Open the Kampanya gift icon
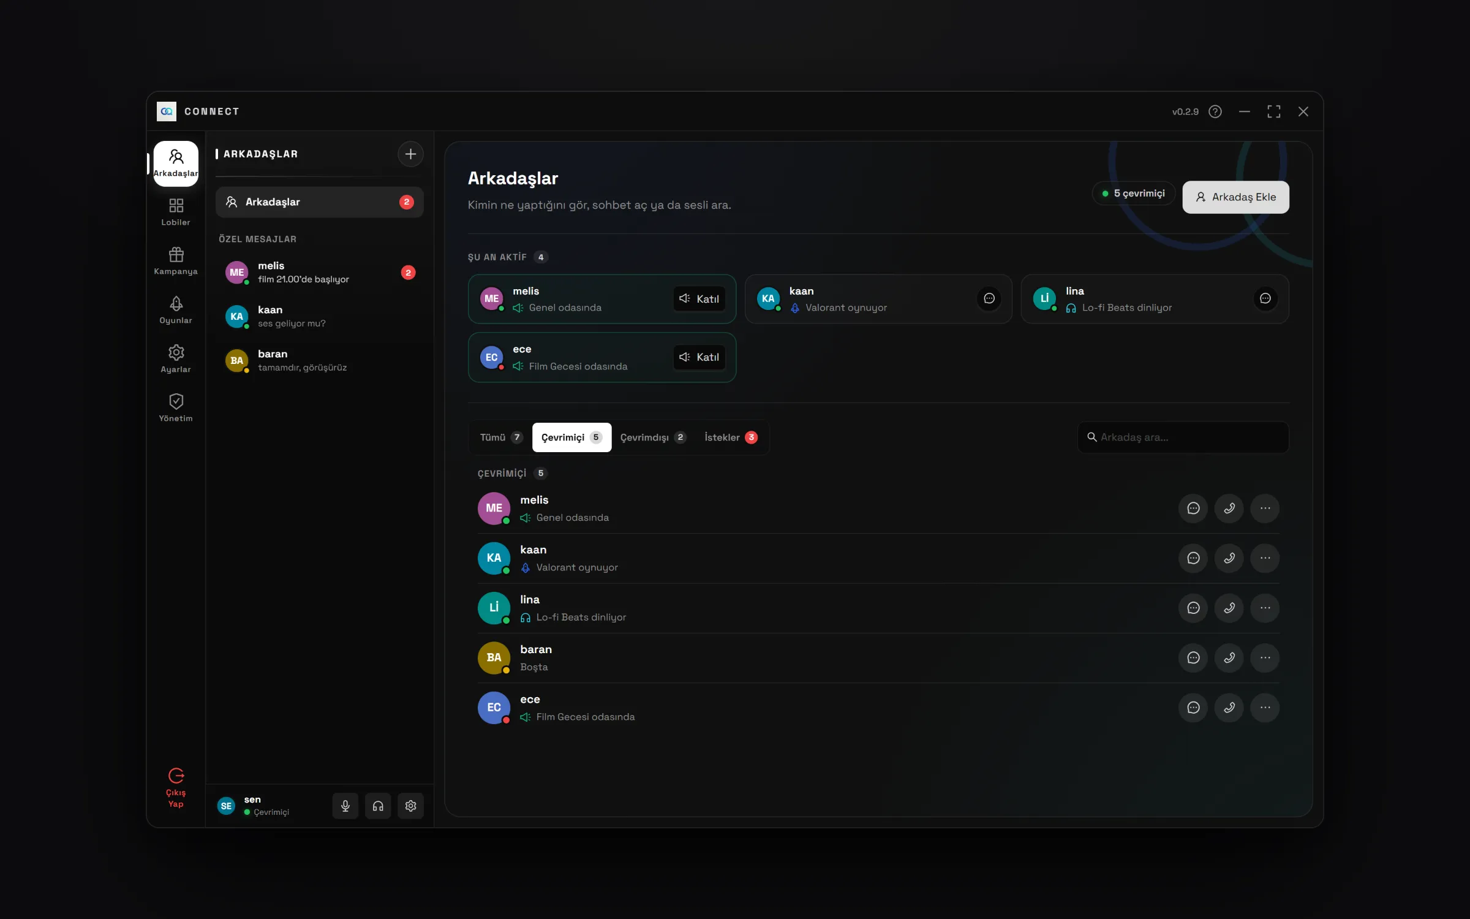 pos(176,261)
